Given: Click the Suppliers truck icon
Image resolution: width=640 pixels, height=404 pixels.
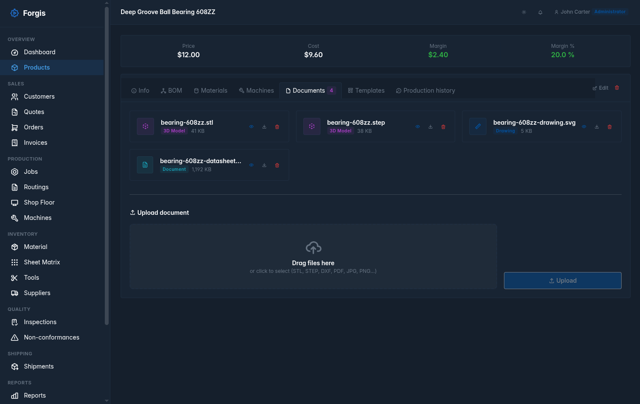Looking at the screenshot, I should click(15, 293).
